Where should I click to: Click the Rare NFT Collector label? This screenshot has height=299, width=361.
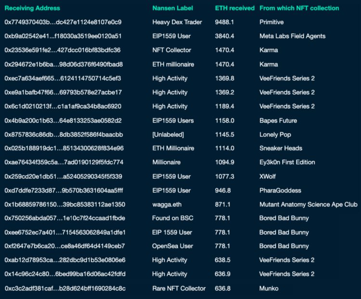coord(179,288)
